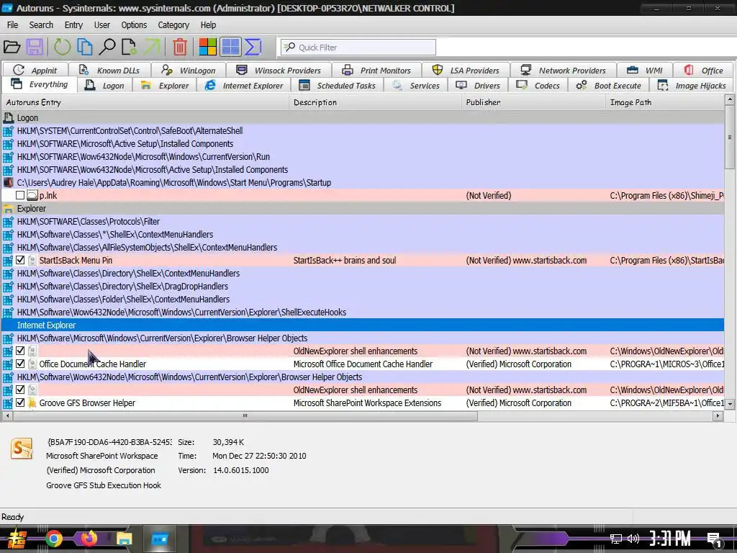Open Google Chrome from the taskbar
737x553 pixels.
point(53,539)
